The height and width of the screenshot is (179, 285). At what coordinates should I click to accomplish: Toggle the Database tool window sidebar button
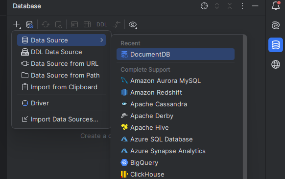point(276,45)
